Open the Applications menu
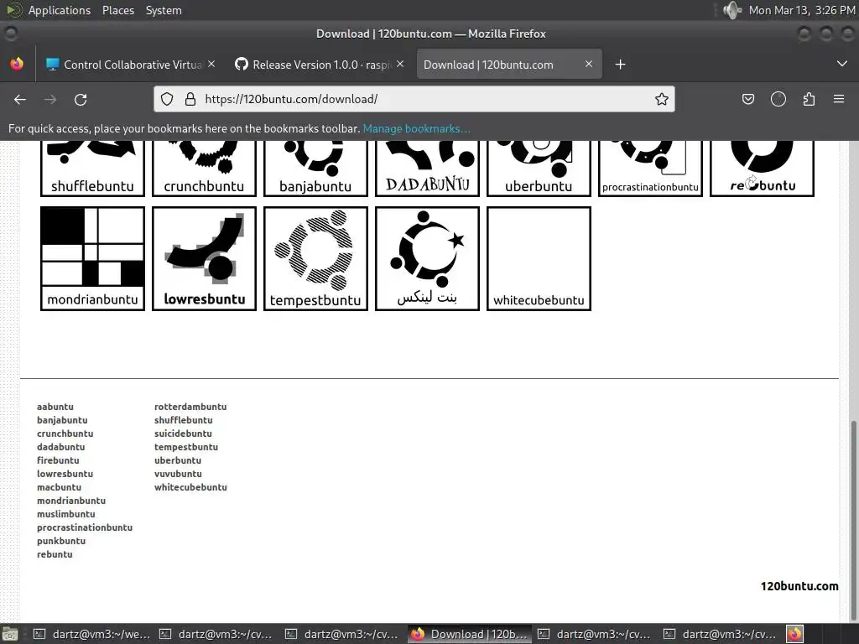The image size is (859, 644). point(60,10)
